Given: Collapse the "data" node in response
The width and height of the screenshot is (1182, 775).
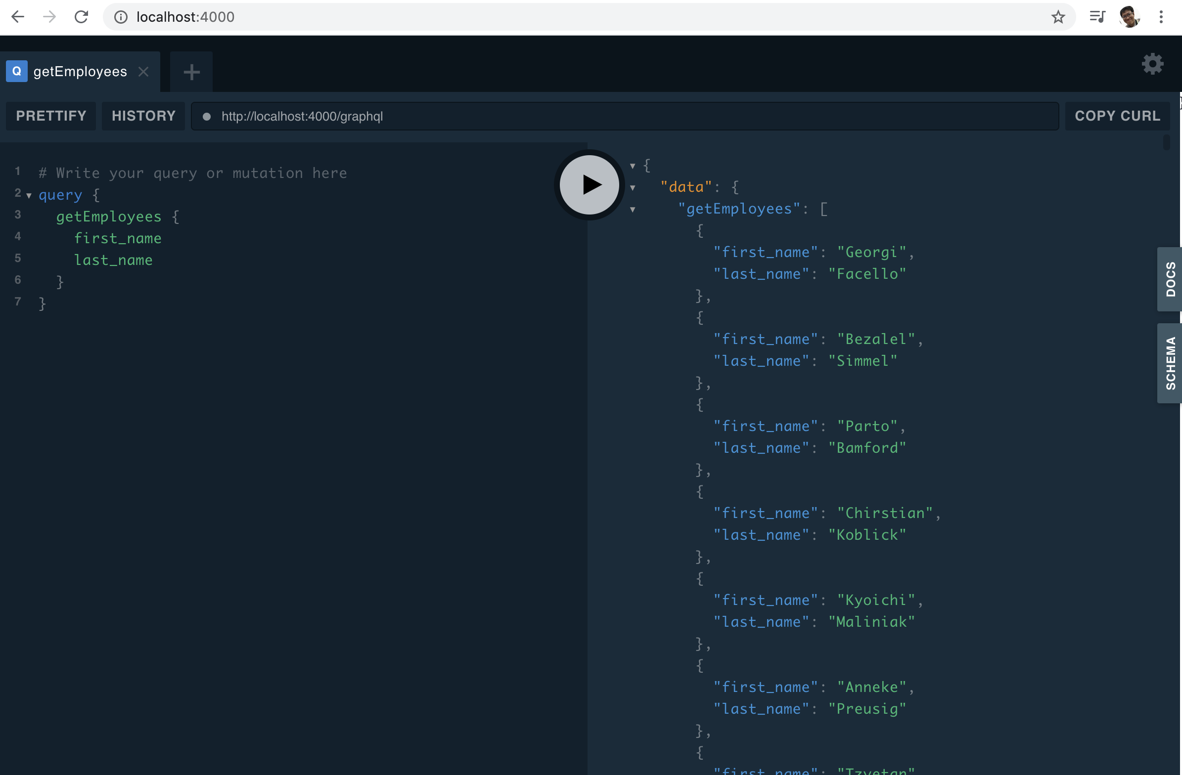Looking at the screenshot, I should tap(632, 188).
